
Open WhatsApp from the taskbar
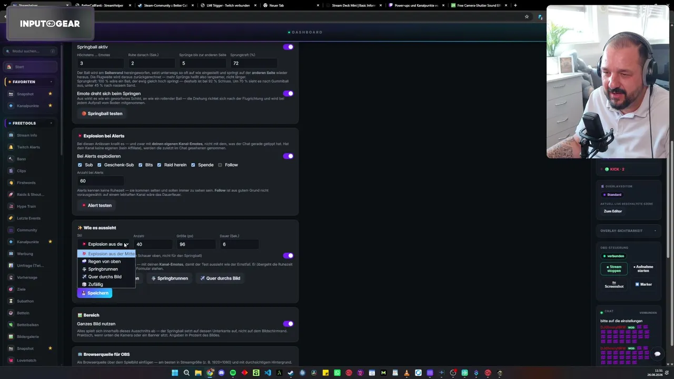click(x=337, y=373)
